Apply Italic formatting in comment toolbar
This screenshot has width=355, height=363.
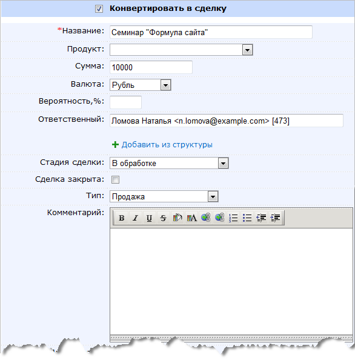coord(135,218)
